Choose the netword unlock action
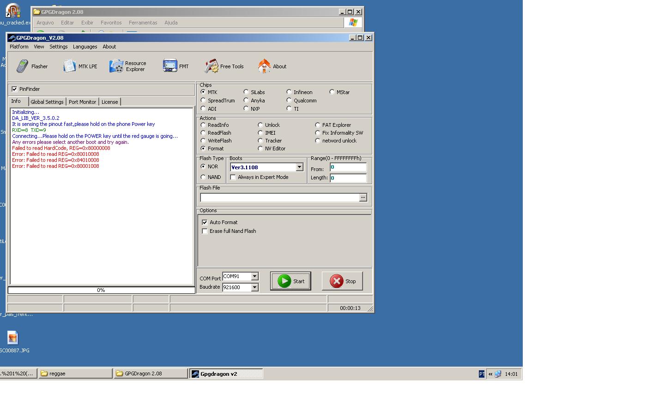This screenshot has width=665, height=415. (318, 141)
